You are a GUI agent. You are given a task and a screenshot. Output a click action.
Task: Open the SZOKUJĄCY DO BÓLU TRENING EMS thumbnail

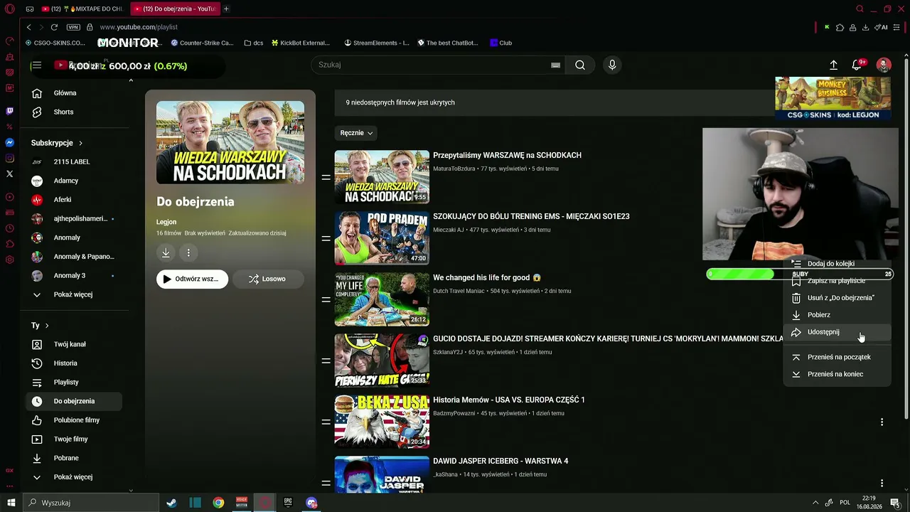[382, 238]
